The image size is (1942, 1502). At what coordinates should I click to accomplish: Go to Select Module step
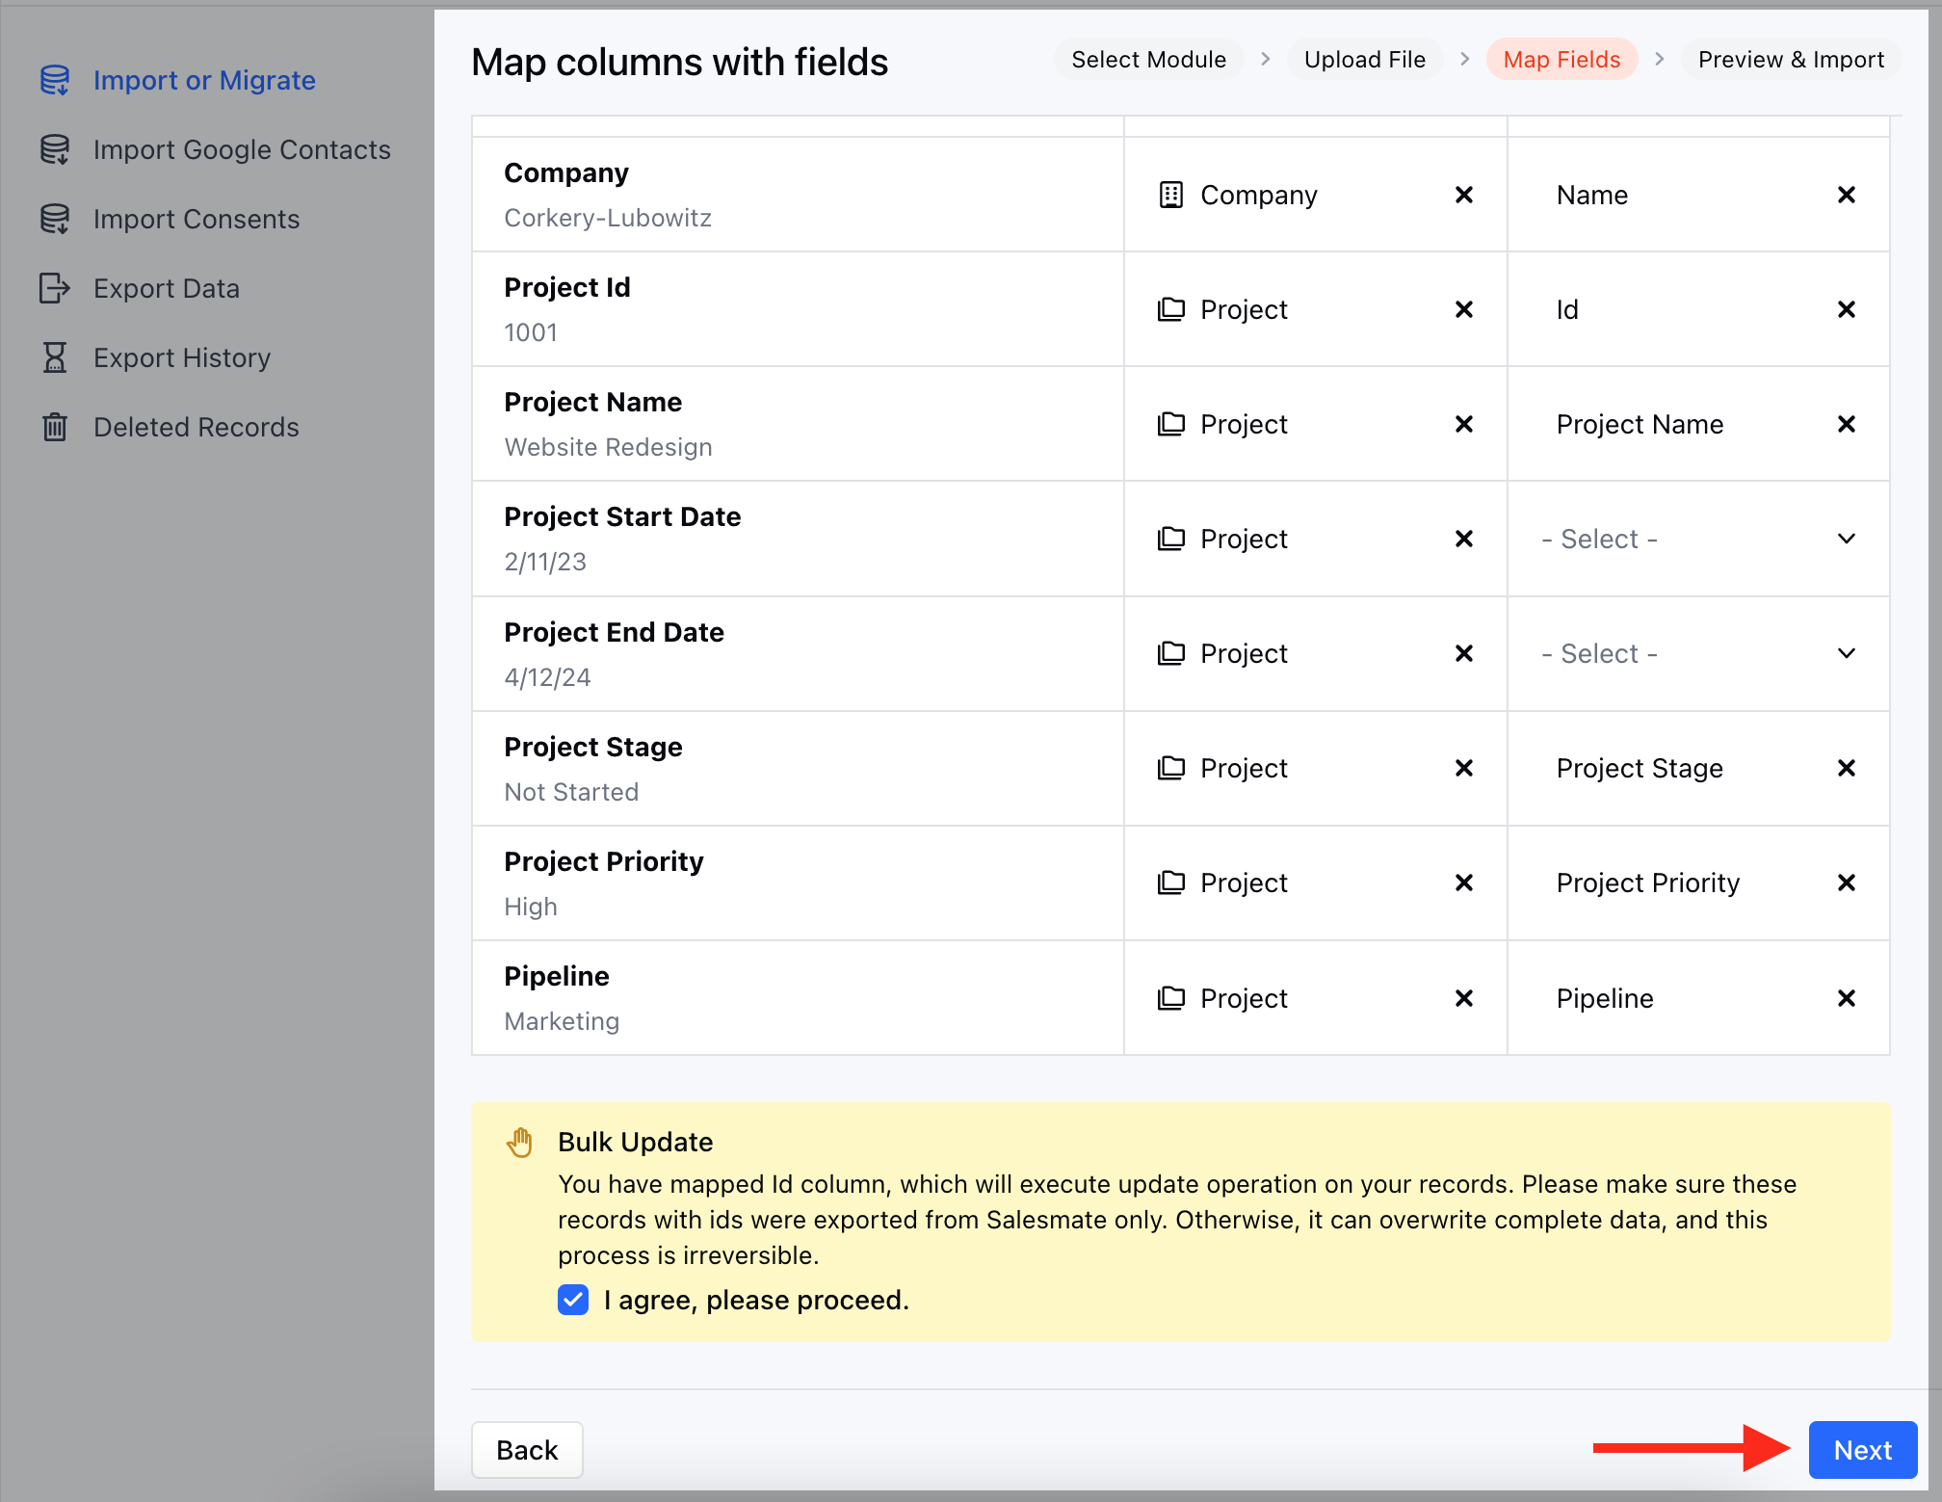pyautogui.click(x=1148, y=60)
